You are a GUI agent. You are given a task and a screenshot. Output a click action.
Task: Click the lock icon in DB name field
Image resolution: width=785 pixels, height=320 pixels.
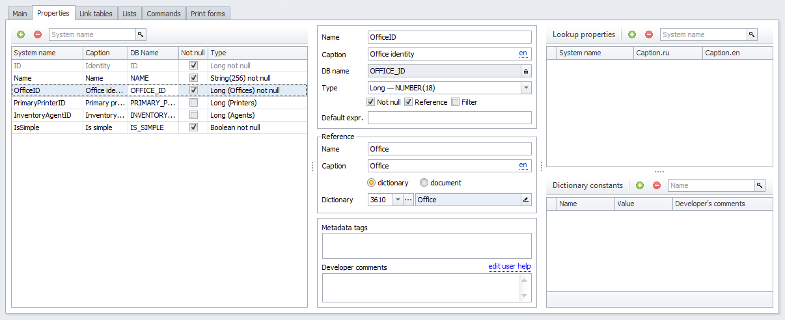click(526, 71)
